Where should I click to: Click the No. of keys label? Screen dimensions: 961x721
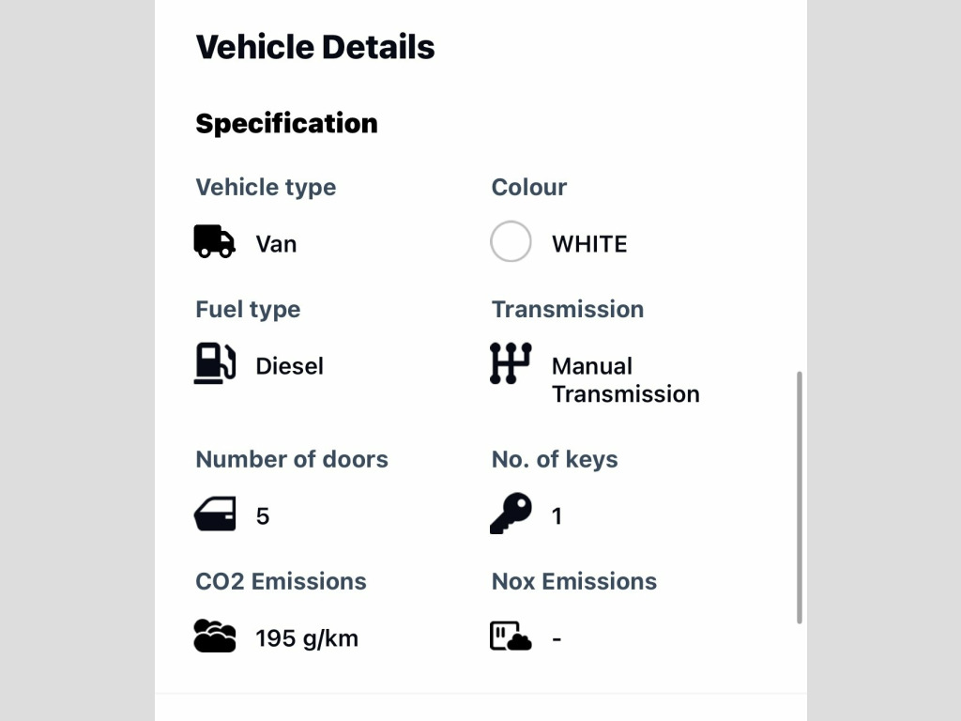555,459
